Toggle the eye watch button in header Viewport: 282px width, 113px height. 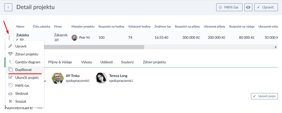(248, 7)
